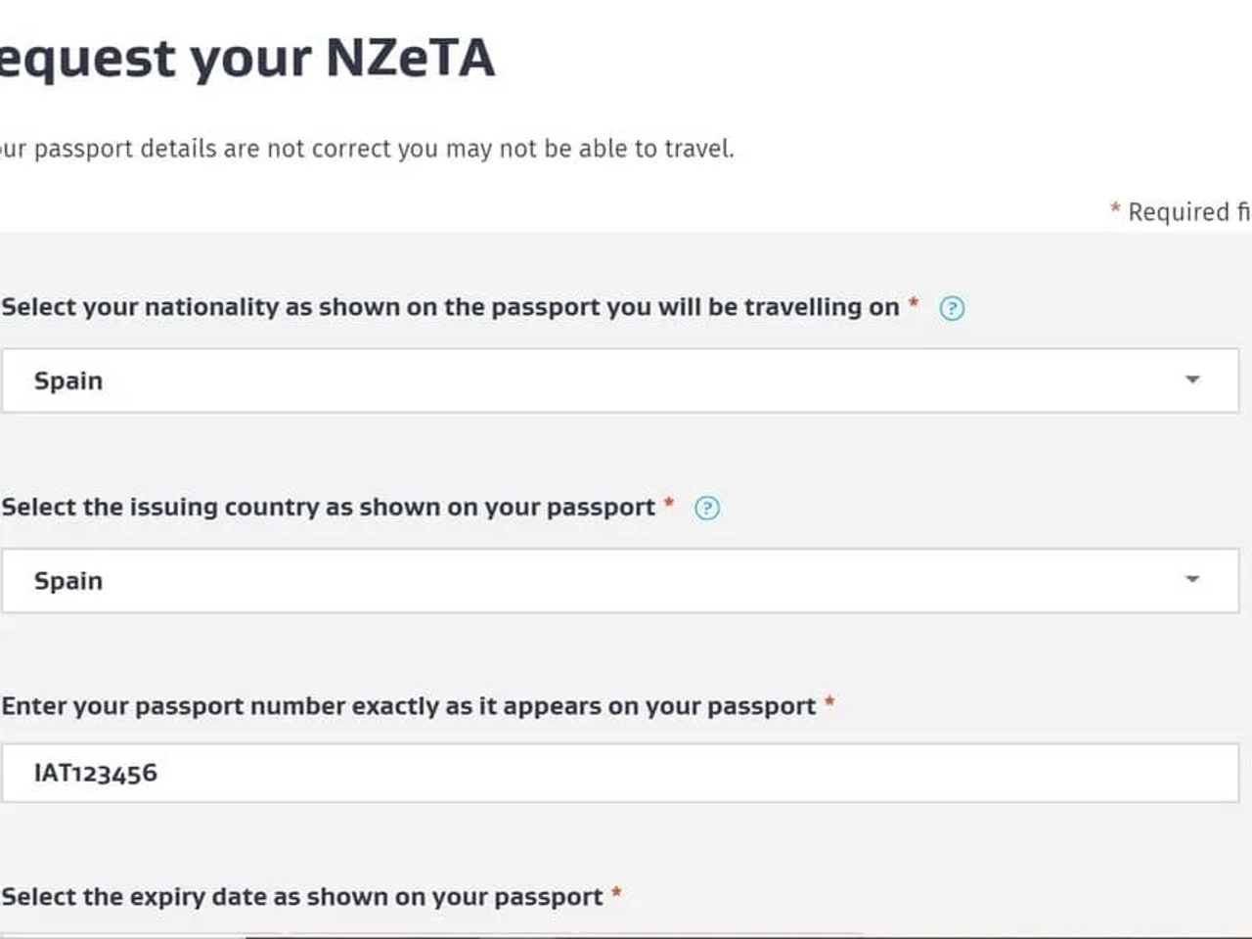Click the question mark icon next to issuing country
Viewport: 1252px width, 939px height.
point(707,508)
